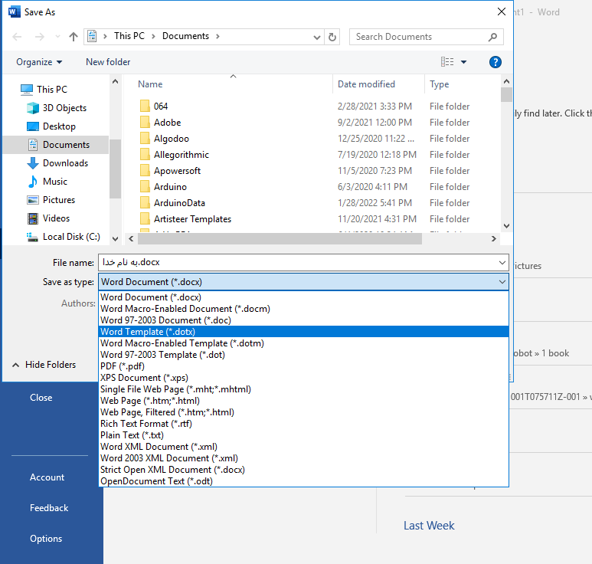Open the Arduino folder in file list
Screen dimensions: 592x564
[170, 187]
